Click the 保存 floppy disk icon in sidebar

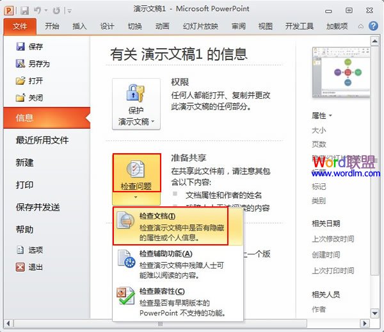click(x=20, y=46)
